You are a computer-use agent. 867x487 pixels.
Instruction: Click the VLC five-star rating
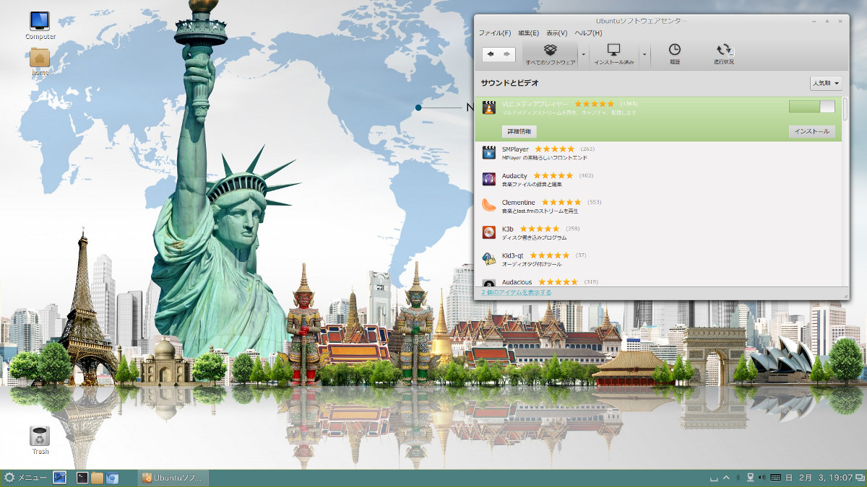pyautogui.click(x=595, y=104)
